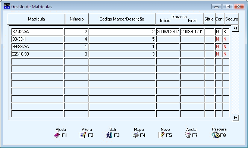
Task: Click the Seguro column header
Action: tap(232, 19)
